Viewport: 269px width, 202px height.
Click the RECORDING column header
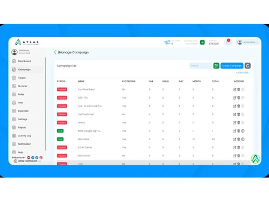(x=129, y=81)
